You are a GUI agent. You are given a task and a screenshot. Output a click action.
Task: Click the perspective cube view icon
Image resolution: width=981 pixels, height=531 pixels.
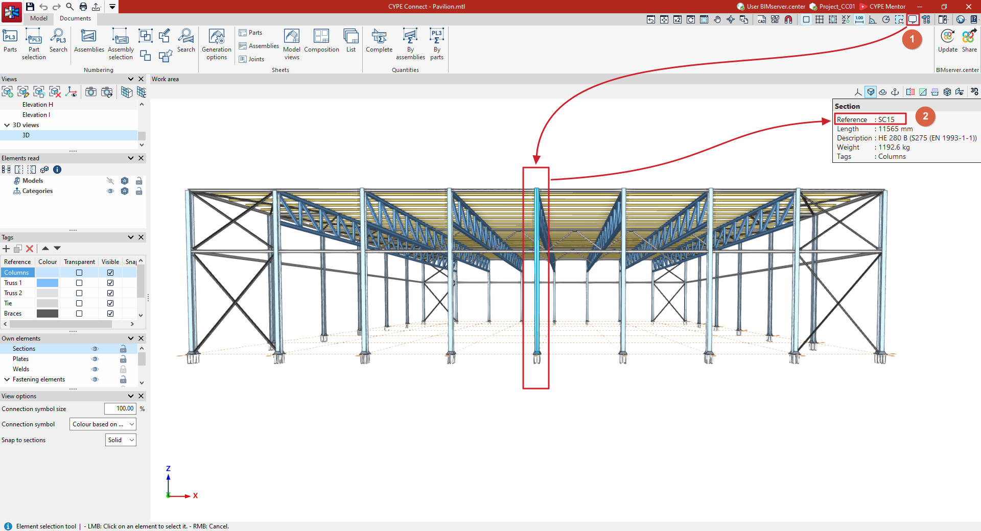point(871,92)
